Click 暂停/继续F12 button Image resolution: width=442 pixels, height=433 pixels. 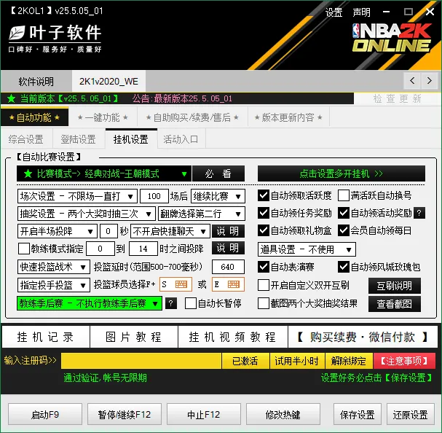click(x=125, y=414)
